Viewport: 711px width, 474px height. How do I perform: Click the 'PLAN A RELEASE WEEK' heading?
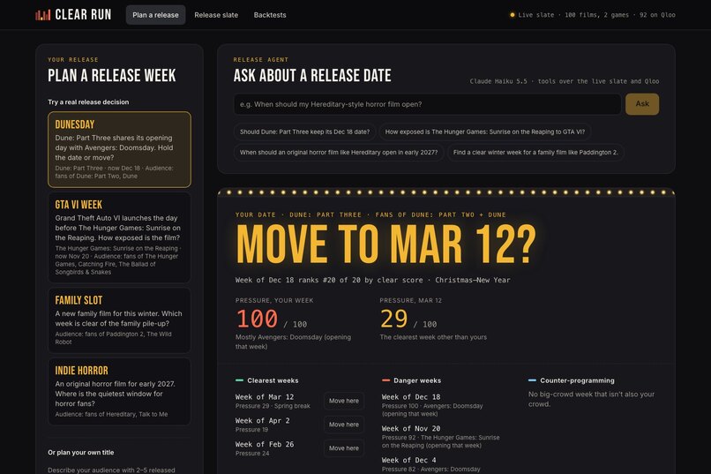[x=111, y=76]
